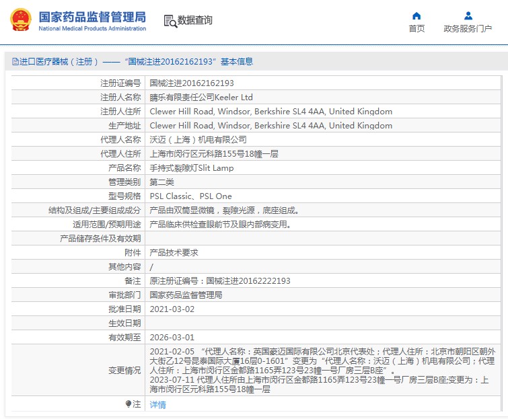The image size is (508, 419).
Task: Click the 备注 original registration number text
Action: tap(219, 281)
